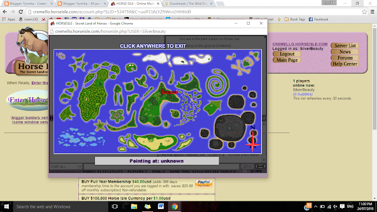Screen dimensions: 377x212
Task: Open the Chrome hamburger menu
Action: tap(372, 12)
